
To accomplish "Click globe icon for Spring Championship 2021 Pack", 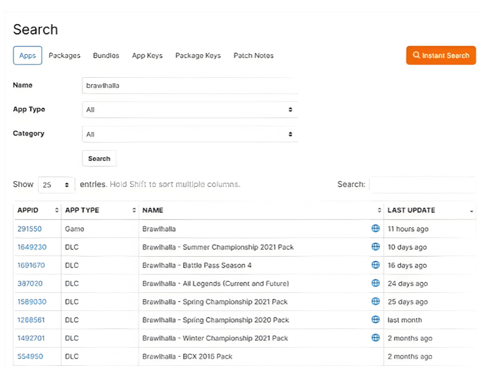I will (375, 301).
